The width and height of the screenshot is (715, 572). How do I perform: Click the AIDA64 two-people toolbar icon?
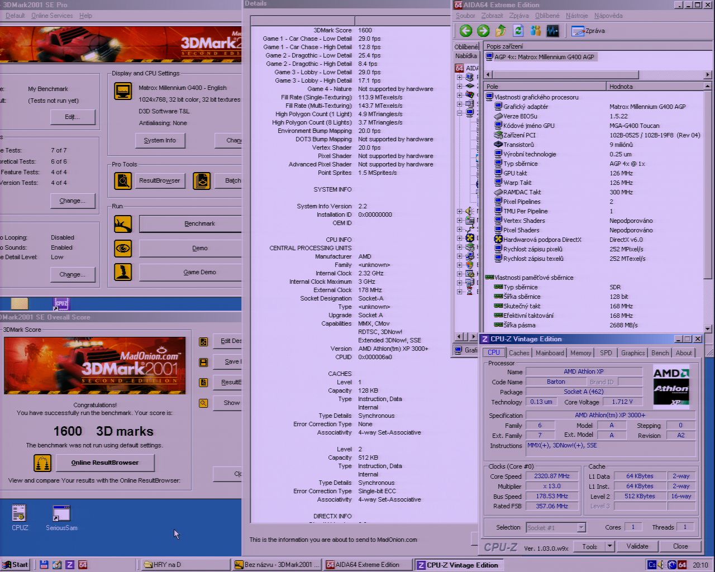536,31
